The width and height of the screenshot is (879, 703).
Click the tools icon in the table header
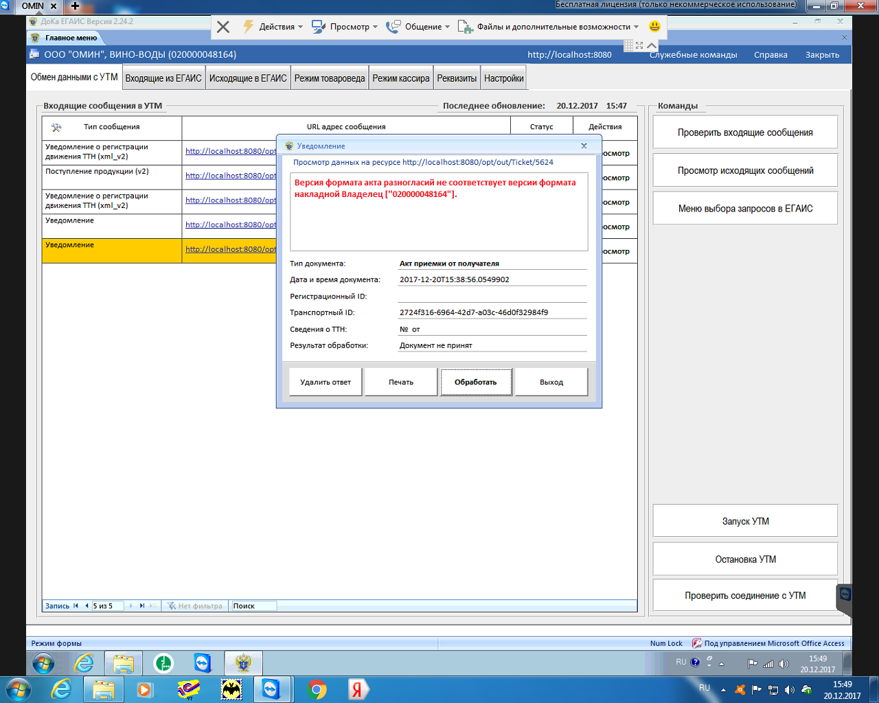click(56, 127)
